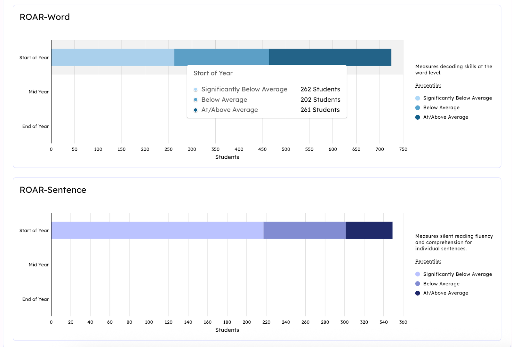Click the Significantly Below Average dot in ROAR-Word legend

coord(418,98)
